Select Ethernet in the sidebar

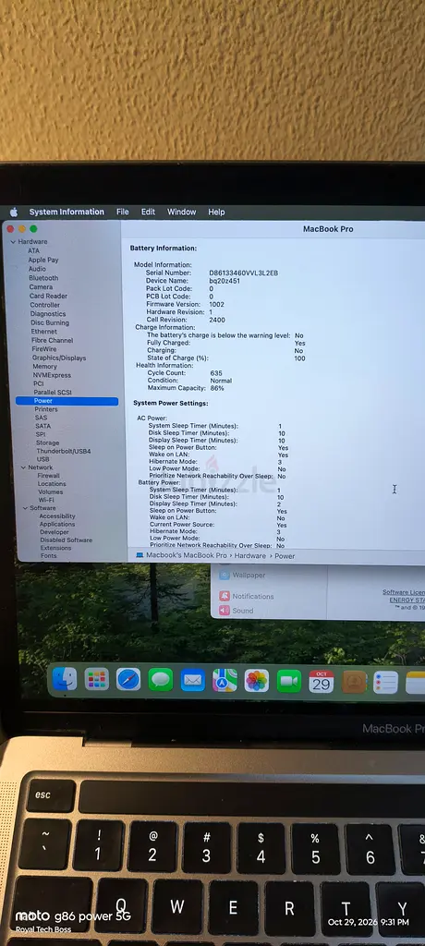(44, 332)
